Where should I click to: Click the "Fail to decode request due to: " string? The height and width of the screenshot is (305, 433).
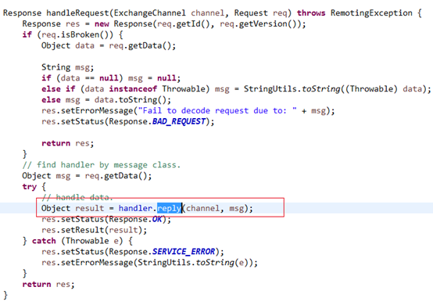click(217, 111)
